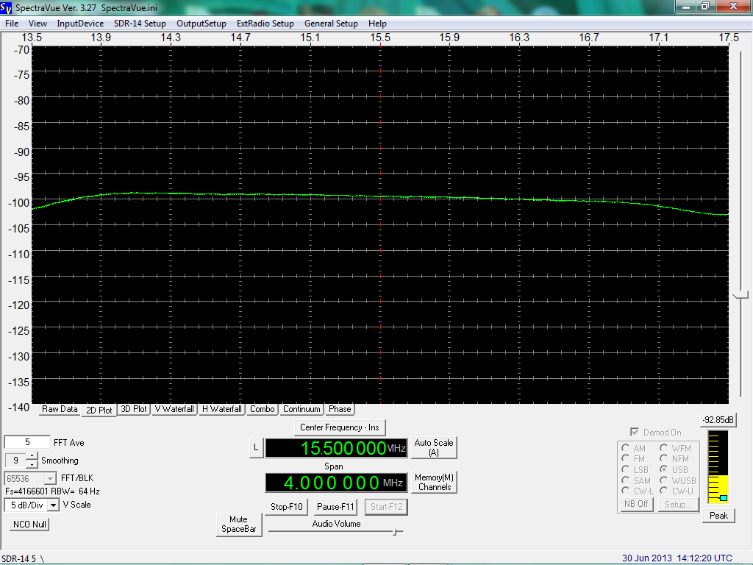Open the SDR-14 Setup menu
The image size is (753, 565).
tap(140, 24)
